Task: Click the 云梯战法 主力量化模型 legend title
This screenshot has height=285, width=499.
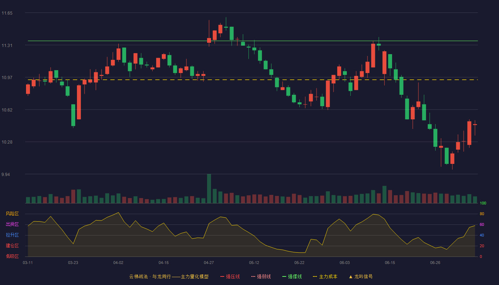Action: pos(169,276)
